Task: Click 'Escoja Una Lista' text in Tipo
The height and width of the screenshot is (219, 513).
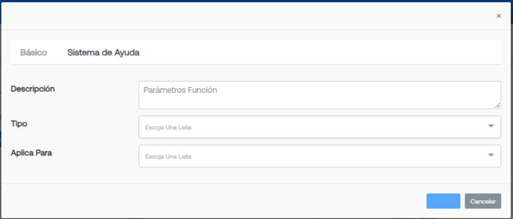Action: click(x=168, y=127)
